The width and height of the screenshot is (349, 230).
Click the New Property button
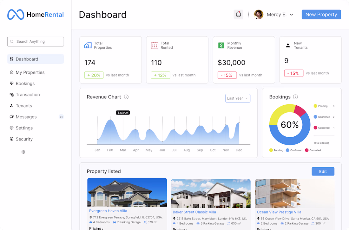coord(321,15)
